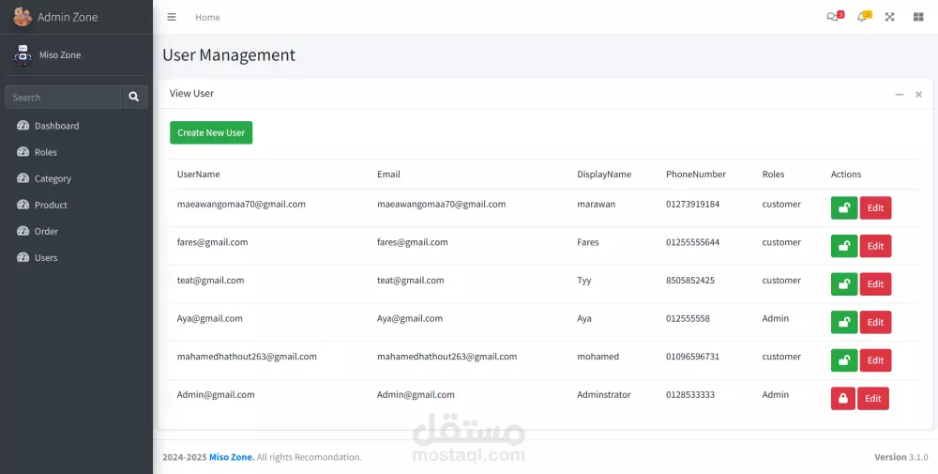Edit the fares@gmail.com user
This screenshot has height=474, width=938.
pyautogui.click(x=876, y=246)
